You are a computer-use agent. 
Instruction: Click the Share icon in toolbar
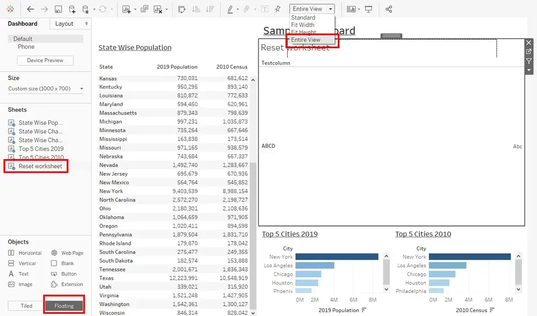[x=389, y=9]
